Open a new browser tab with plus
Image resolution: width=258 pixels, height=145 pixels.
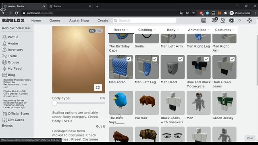(x=97, y=6)
